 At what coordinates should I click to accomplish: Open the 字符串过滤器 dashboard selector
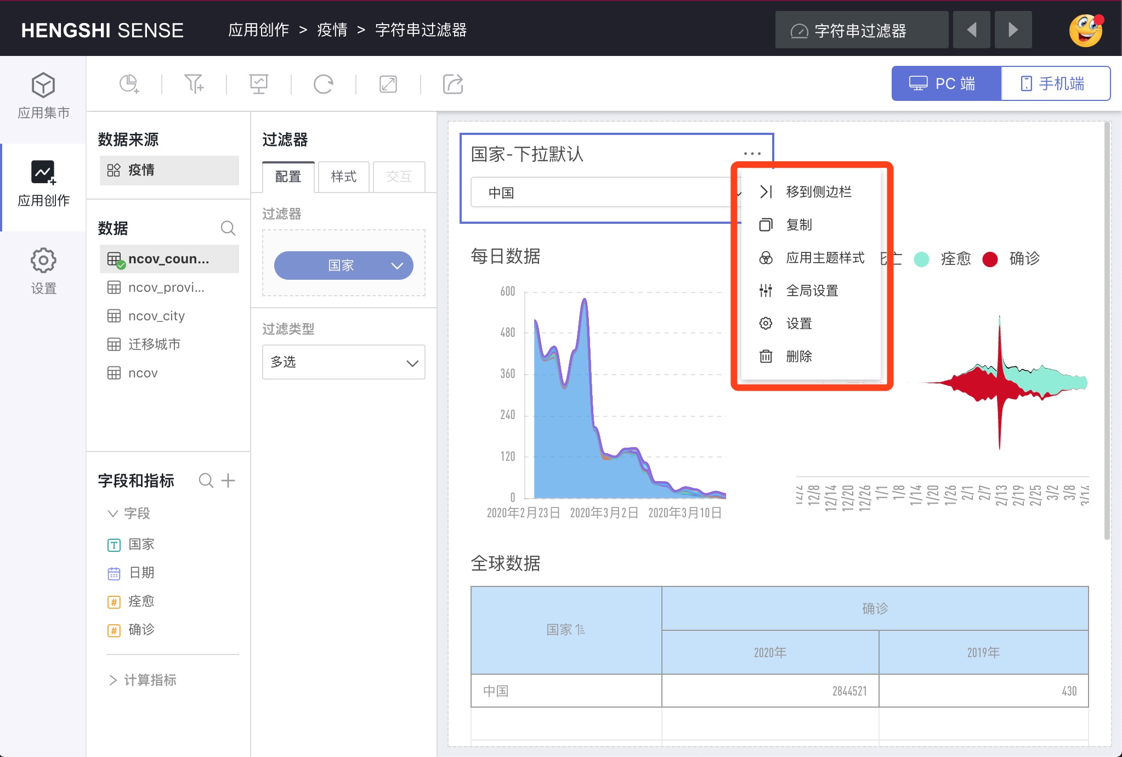point(862,30)
